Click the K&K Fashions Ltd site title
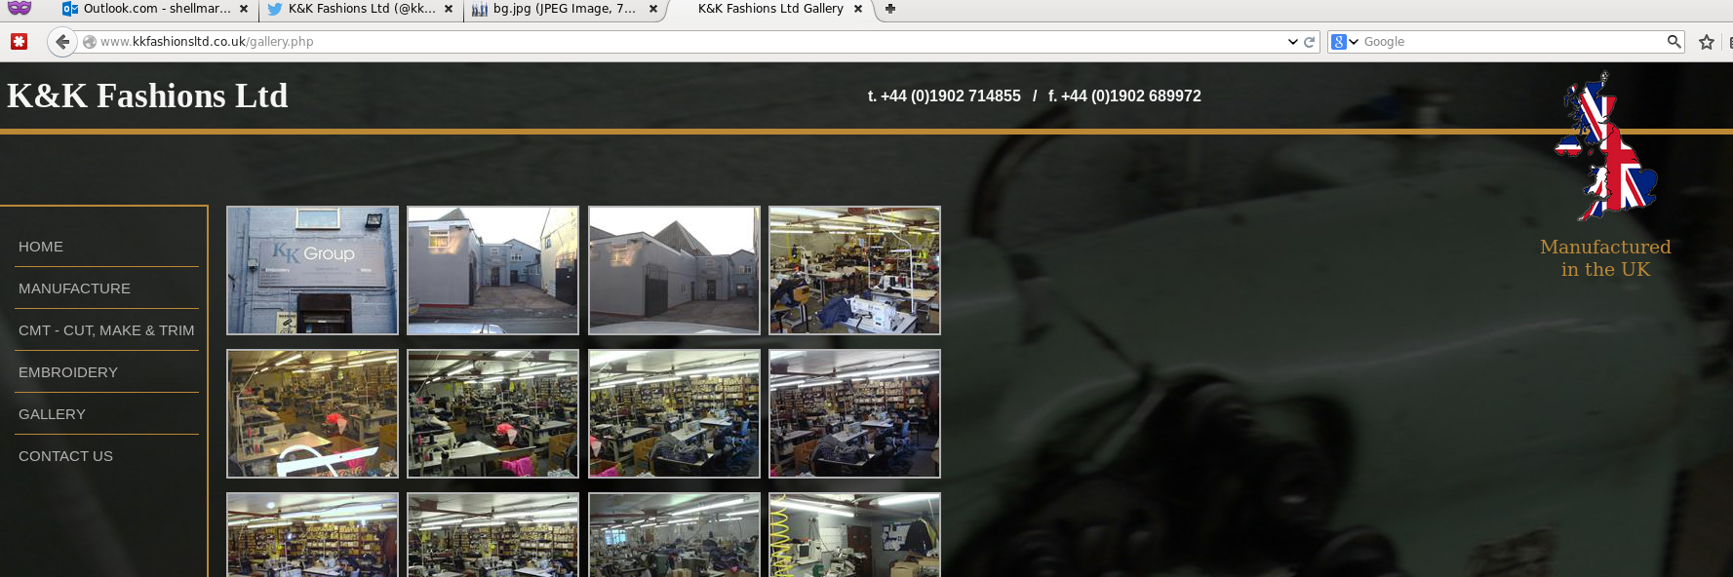Viewport: 1733px width, 577px height. (147, 96)
